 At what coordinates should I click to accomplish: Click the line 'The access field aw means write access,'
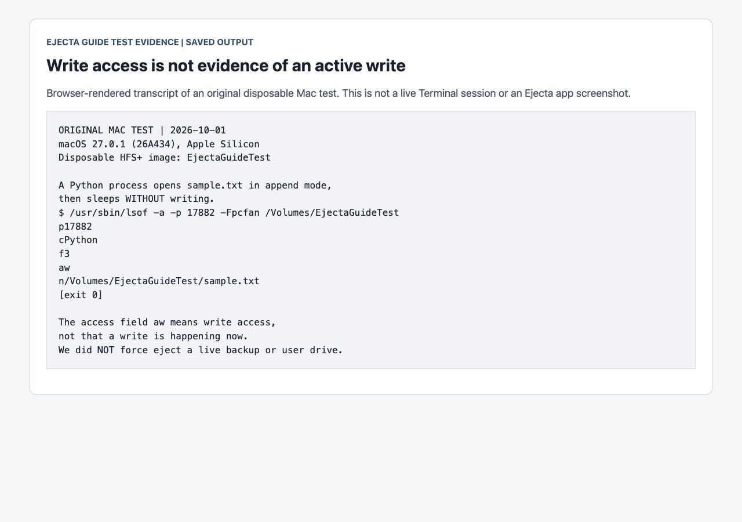[168, 322]
